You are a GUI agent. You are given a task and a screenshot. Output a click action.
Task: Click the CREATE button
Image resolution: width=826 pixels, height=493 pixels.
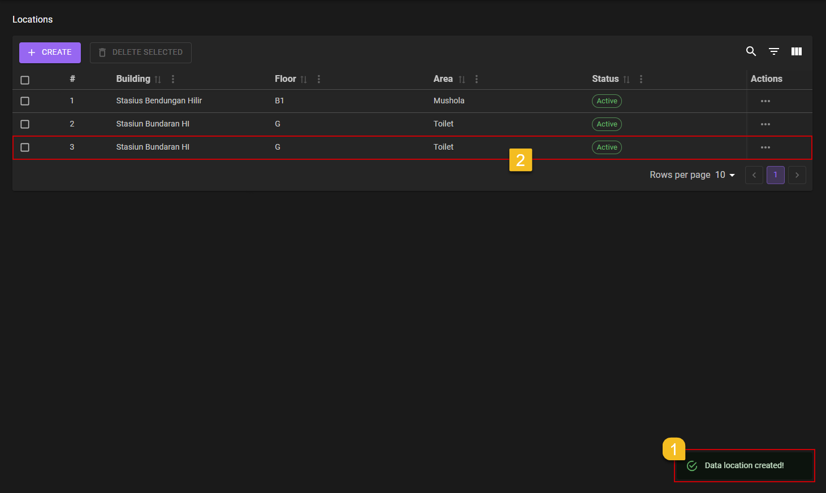tap(50, 53)
